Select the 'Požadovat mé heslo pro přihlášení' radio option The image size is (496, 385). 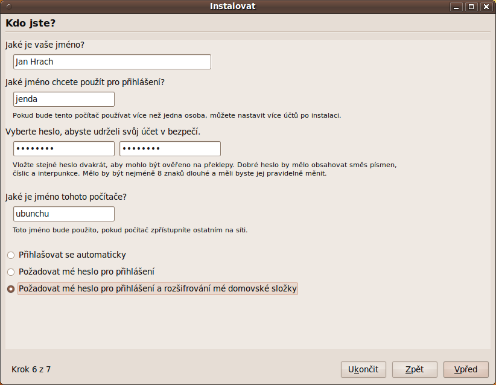[x=11, y=272]
